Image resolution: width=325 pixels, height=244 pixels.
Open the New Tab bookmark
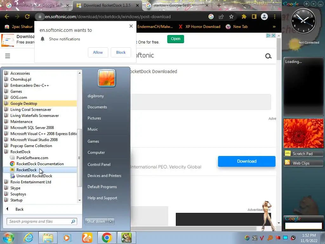tap(237, 27)
